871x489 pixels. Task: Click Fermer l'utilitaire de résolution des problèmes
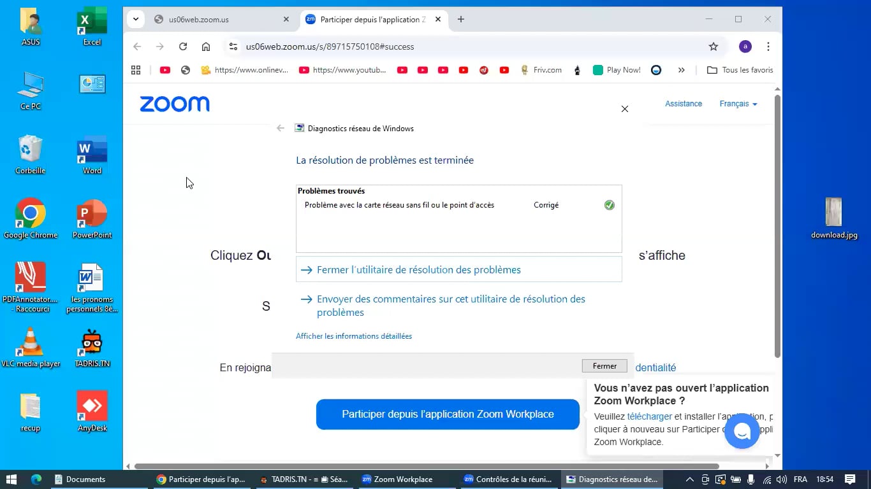pos(458,269)
